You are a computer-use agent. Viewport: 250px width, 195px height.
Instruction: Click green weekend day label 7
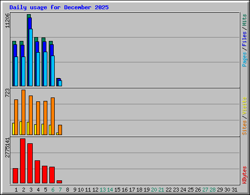(x=60, y=190)
